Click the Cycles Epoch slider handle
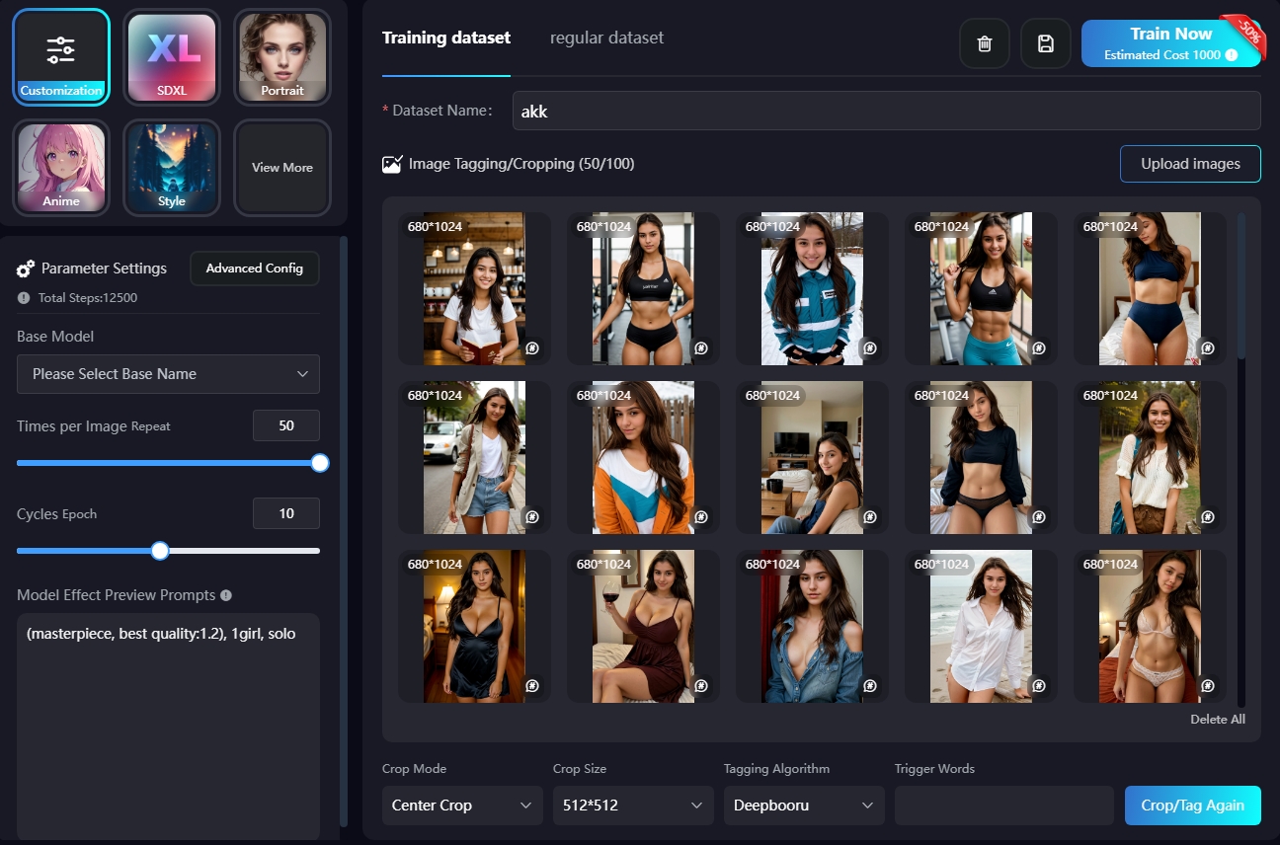 [x=160, y=551]
